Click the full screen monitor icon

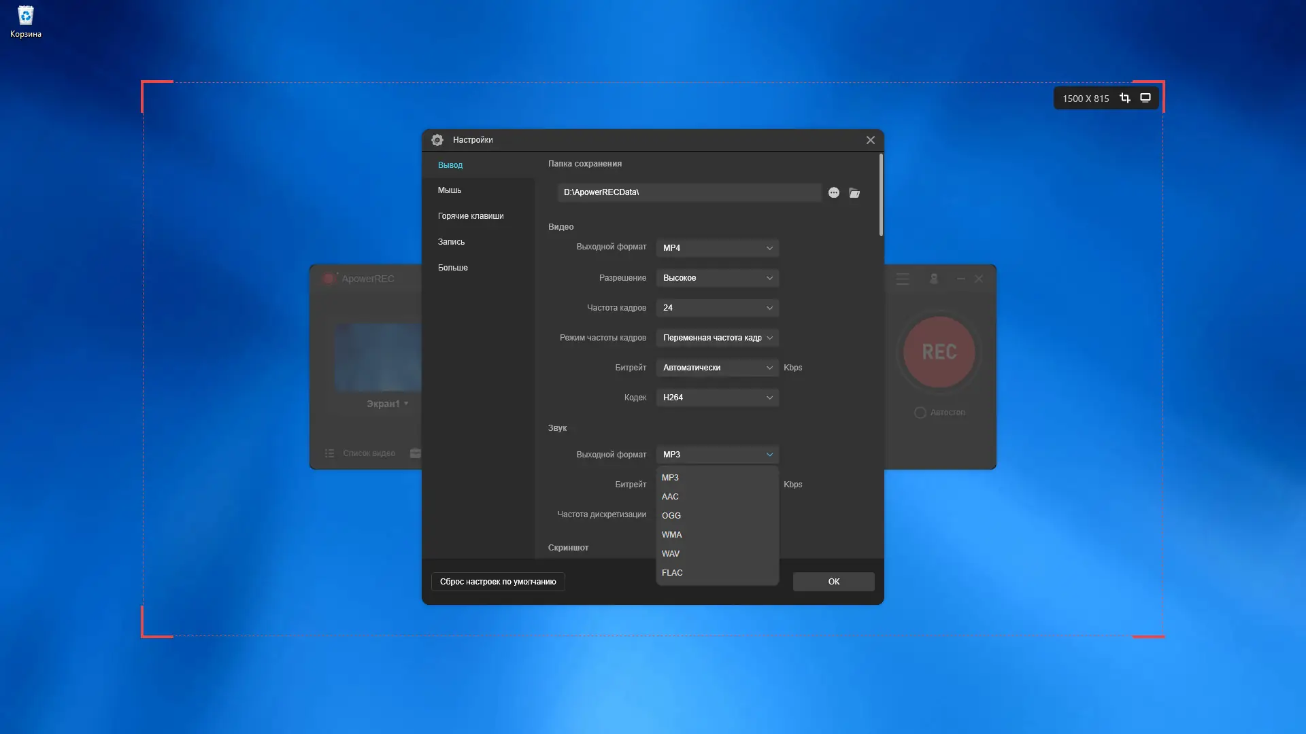1145,98
